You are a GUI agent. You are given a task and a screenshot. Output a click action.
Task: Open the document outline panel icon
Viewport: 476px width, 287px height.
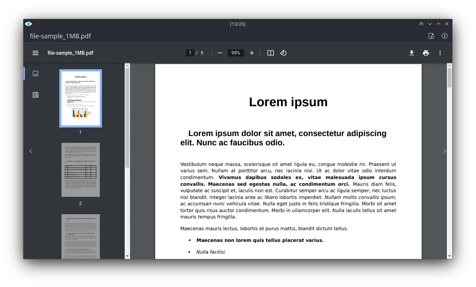(x=35, y=94)
